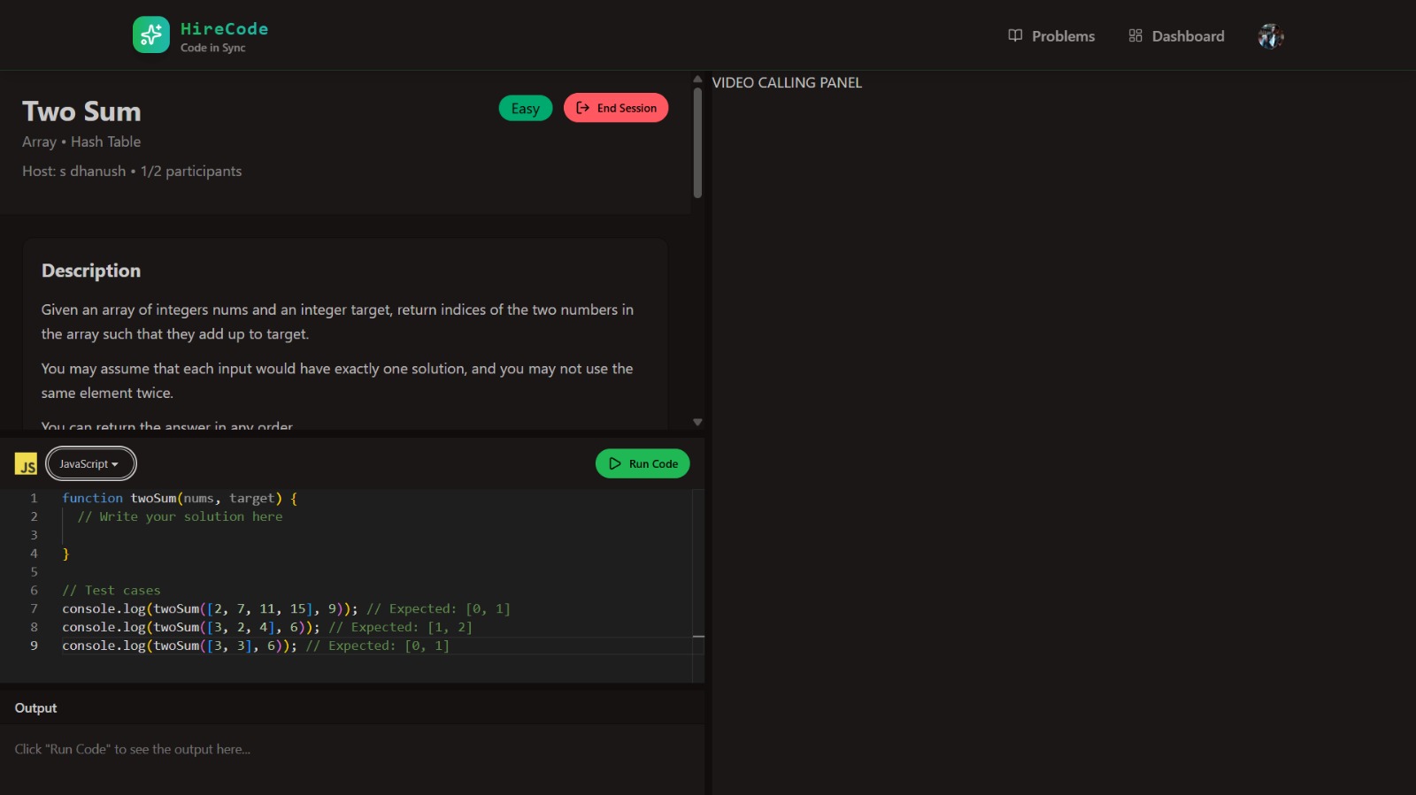Place cursor on empty editor line 3
This screenshot has width=1416, height=795.
click(265, 535)
